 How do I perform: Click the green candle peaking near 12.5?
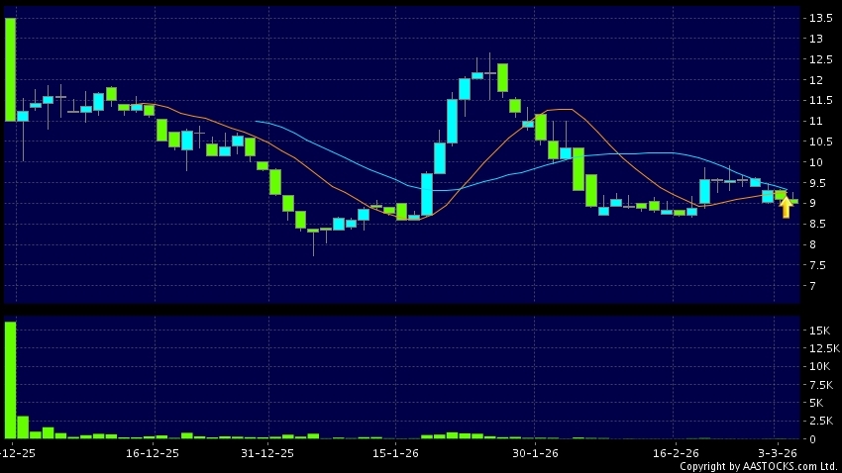pos(502,77)
